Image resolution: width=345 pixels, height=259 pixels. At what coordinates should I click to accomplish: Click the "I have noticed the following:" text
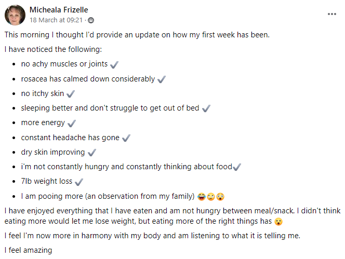(x=53, y=50)
